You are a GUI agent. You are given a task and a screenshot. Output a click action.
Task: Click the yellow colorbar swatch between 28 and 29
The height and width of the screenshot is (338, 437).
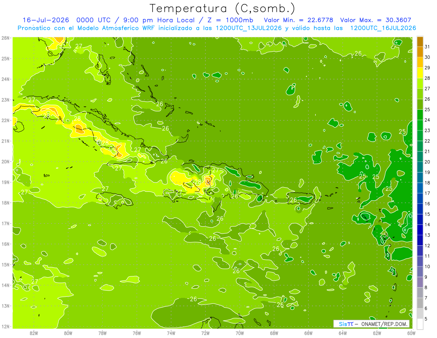click(x=420, y=73)
